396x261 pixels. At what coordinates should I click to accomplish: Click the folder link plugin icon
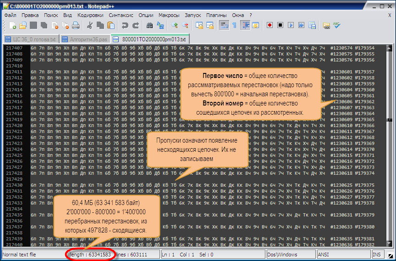click(x=326, y=26)
